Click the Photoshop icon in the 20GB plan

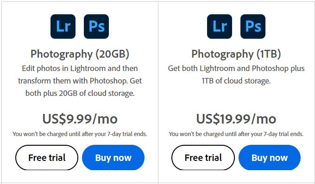96,26
